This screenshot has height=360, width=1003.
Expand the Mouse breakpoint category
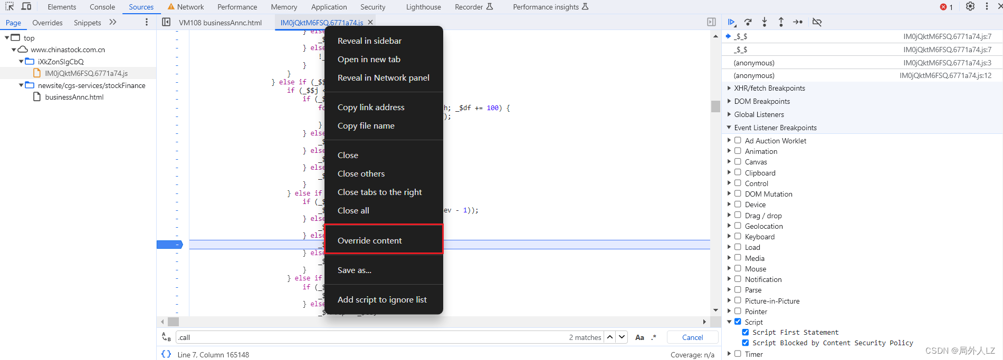click(729, 268)
